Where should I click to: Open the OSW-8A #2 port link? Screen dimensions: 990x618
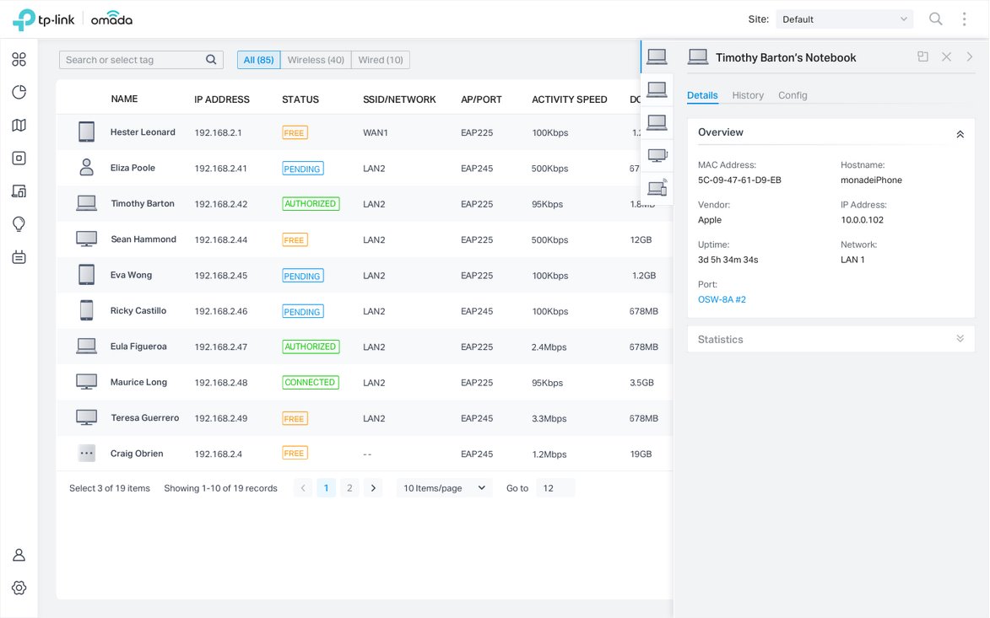(x=722, y=299)
